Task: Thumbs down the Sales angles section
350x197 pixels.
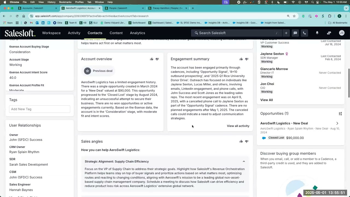Action: click(x=247, y=141)
